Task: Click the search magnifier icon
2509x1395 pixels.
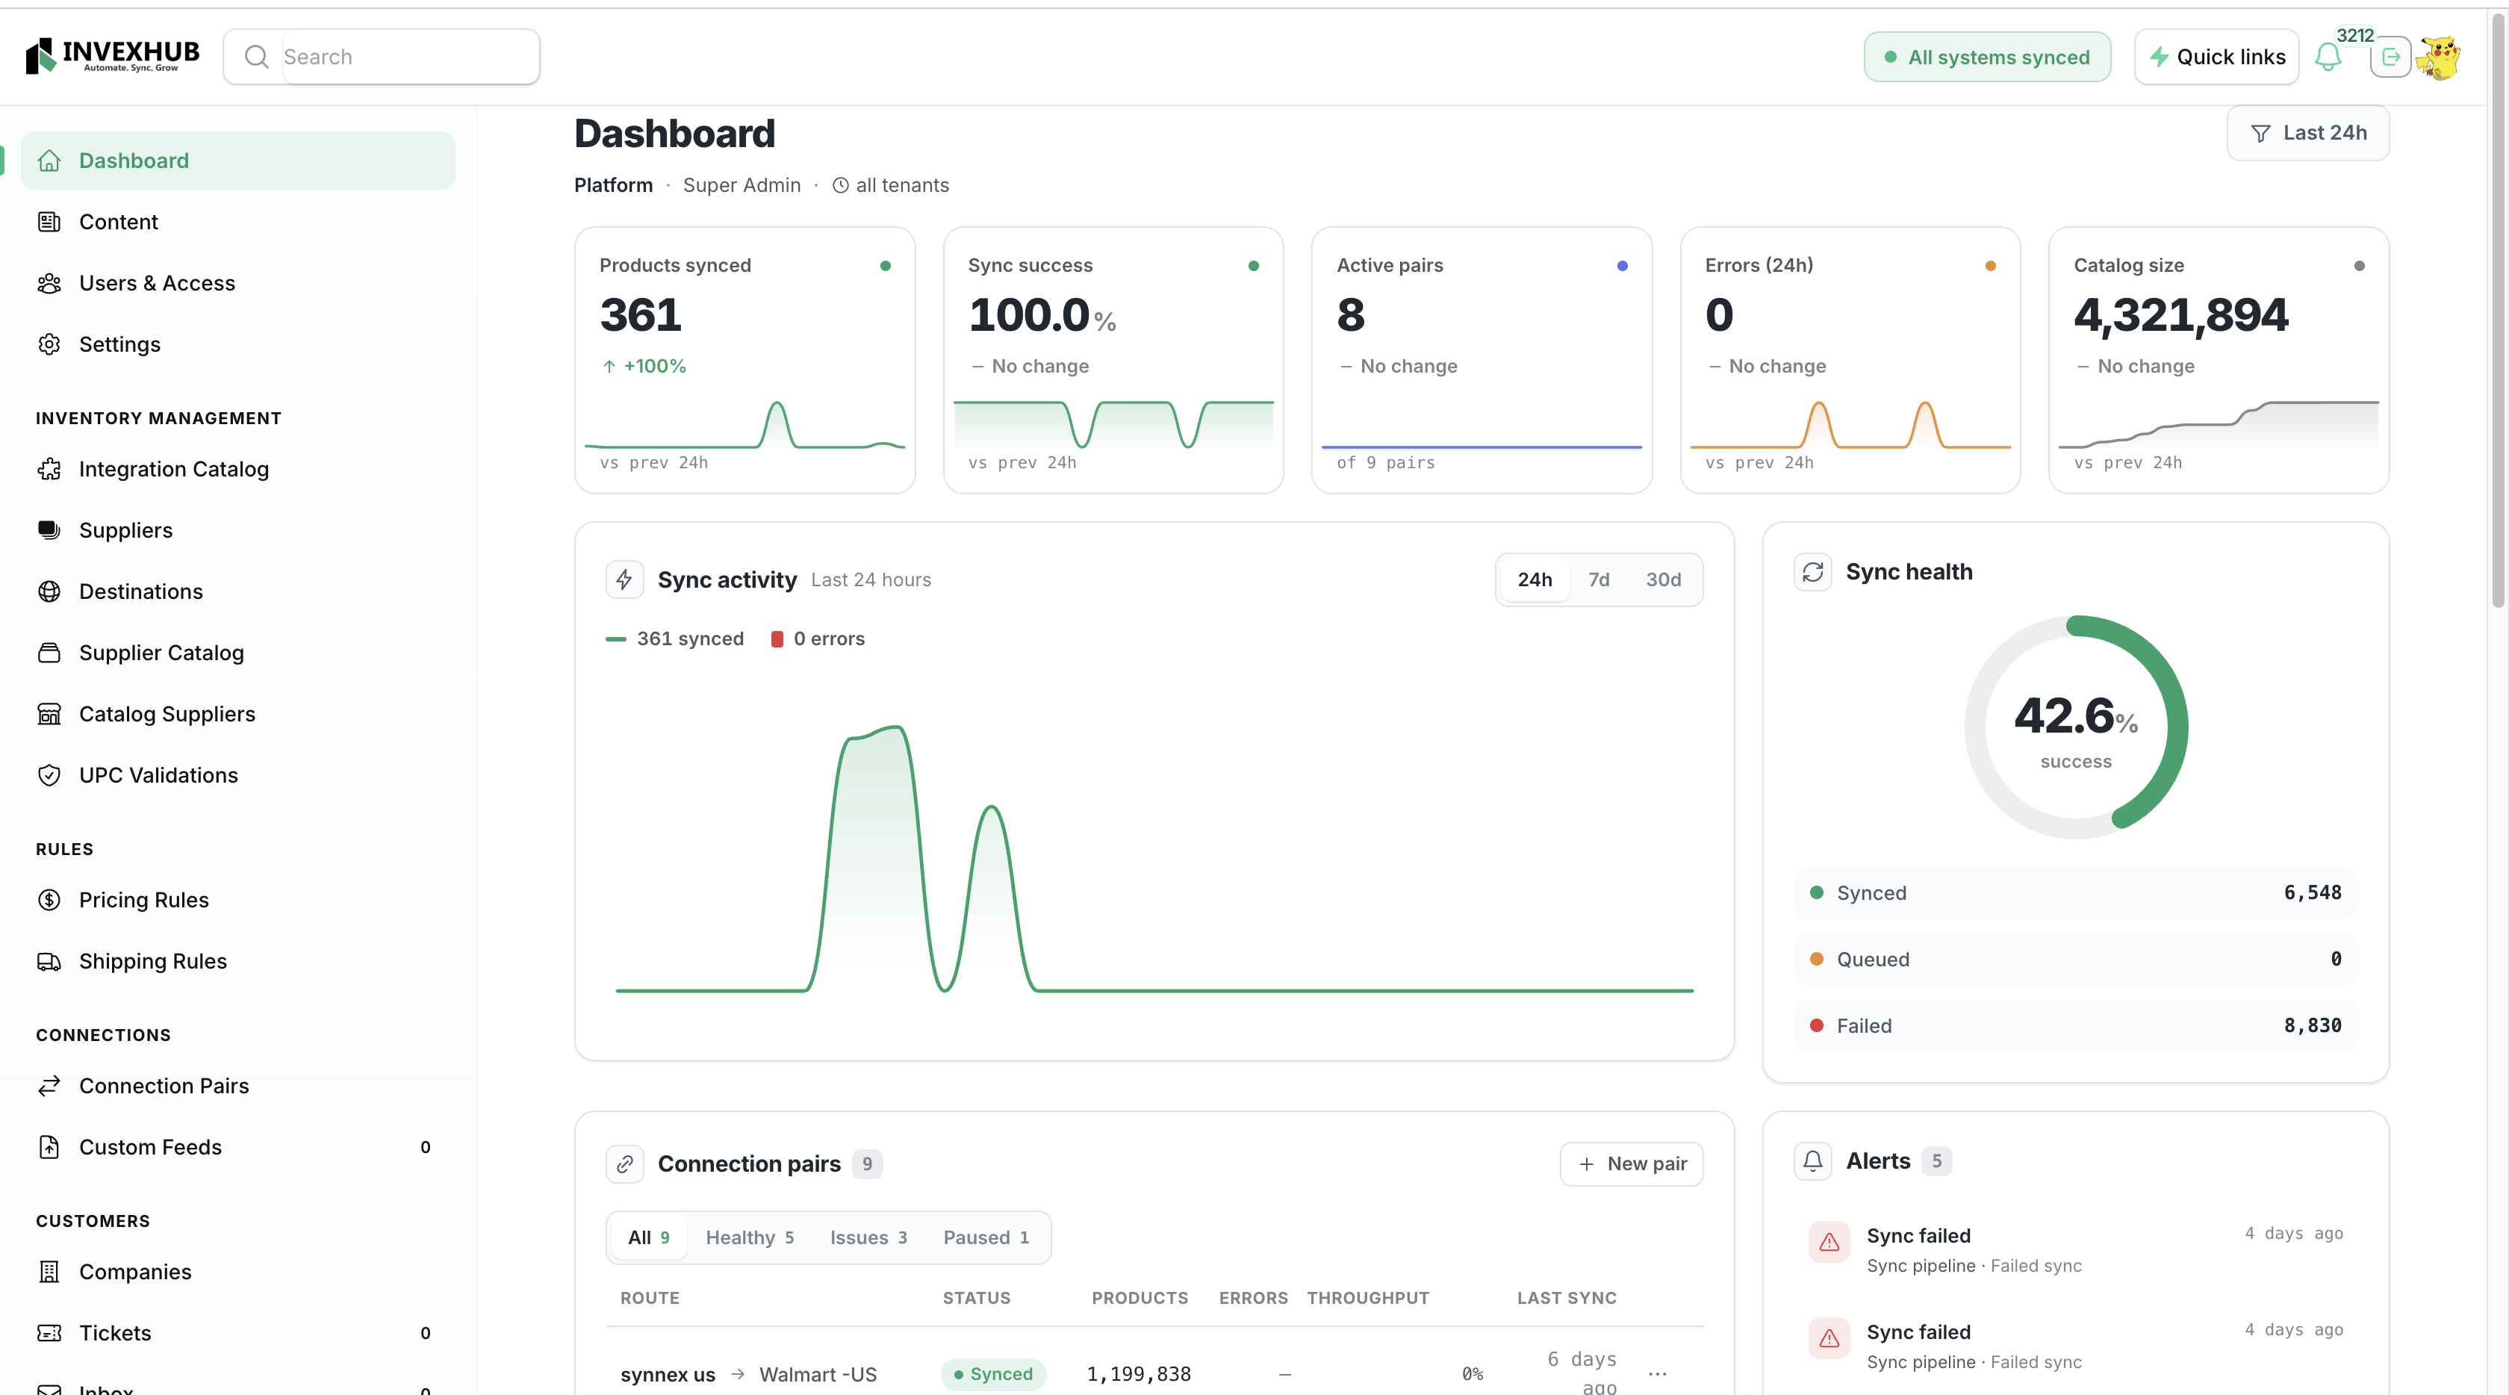Action: 256,57
